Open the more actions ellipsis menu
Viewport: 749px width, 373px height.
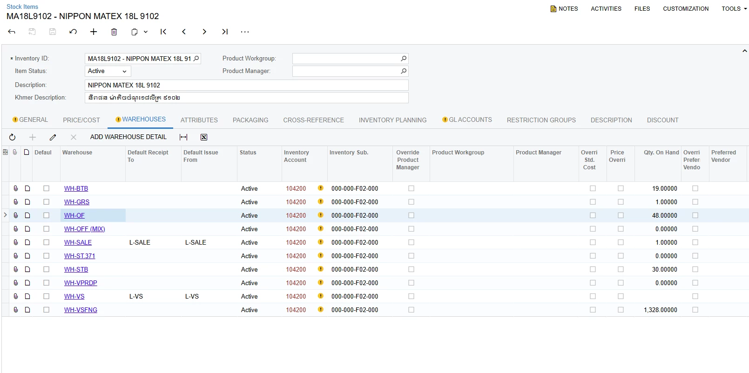(245, 32)
